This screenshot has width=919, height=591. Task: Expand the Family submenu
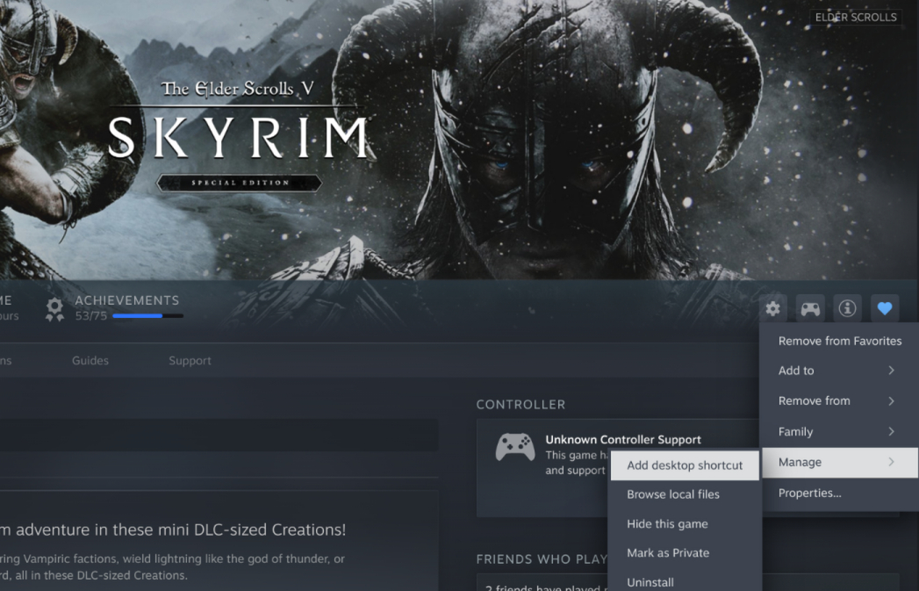(839, 432)
